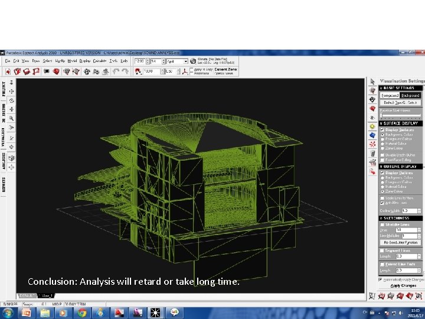
Task: Collapse the SURFACE DISPLAY section header
Action: coord(401,123)
